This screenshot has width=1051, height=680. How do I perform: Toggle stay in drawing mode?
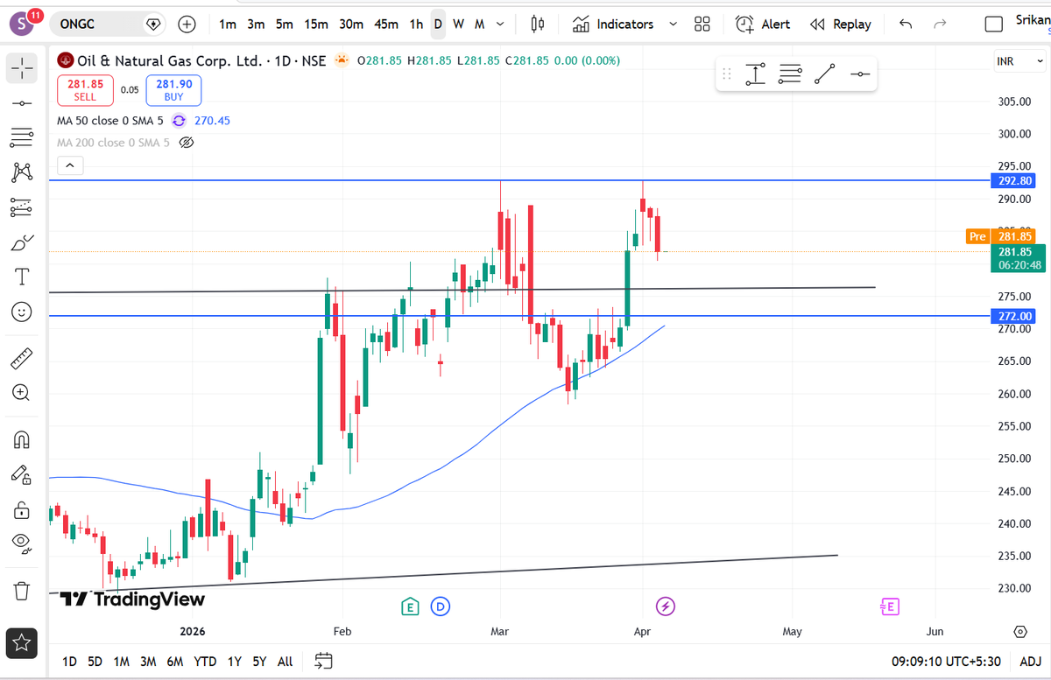coord(22,474)
